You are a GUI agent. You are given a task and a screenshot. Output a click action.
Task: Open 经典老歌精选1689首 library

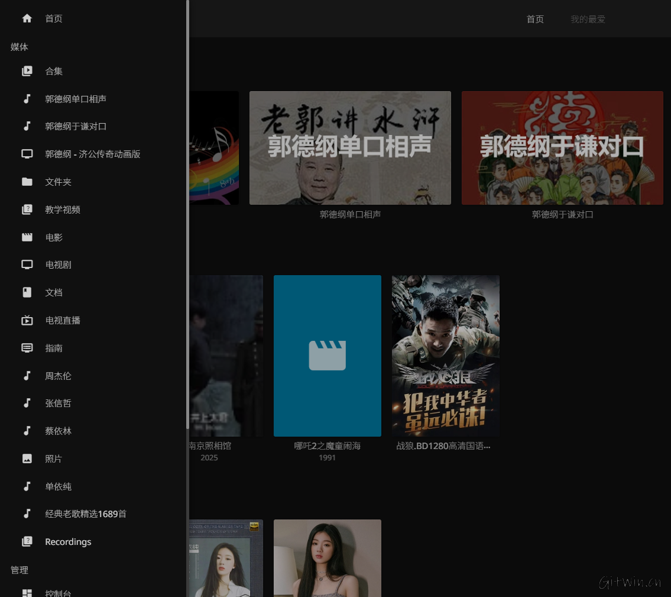86,514
